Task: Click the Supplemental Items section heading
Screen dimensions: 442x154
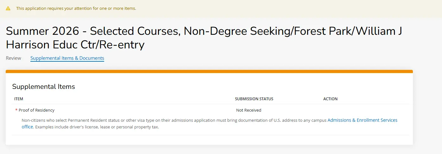Action: pyautogui.click(x=43, y=87)
